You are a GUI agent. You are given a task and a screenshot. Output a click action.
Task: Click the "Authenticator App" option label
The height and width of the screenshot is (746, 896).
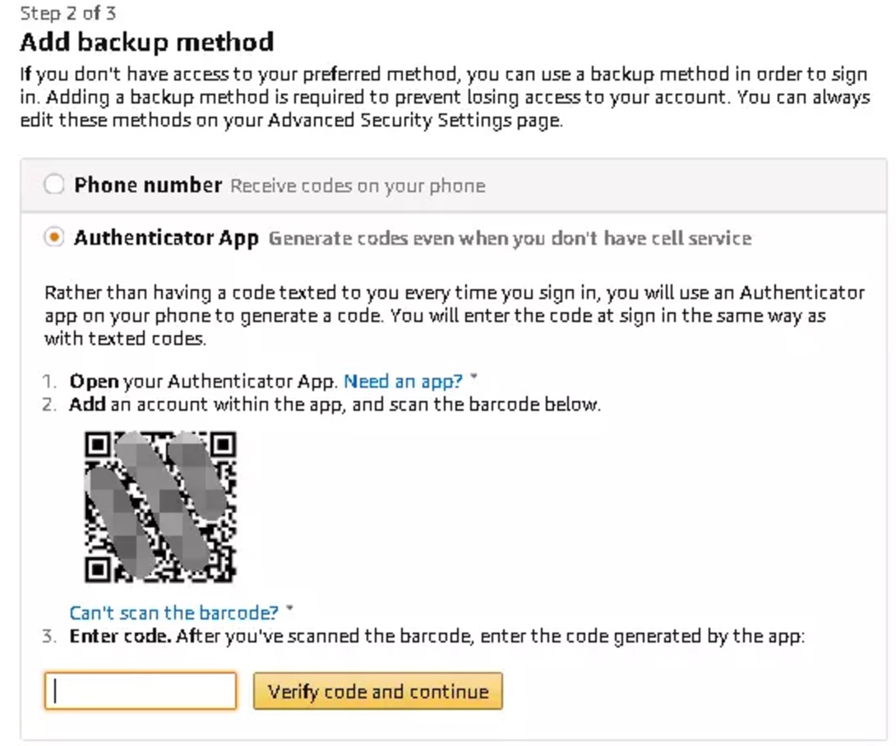pos(166,238)
